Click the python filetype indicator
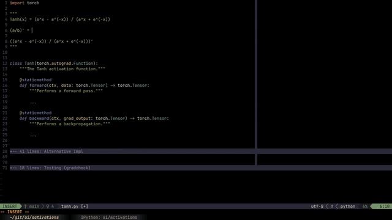This screenshot has width=392, height=220. click(347, 207)
